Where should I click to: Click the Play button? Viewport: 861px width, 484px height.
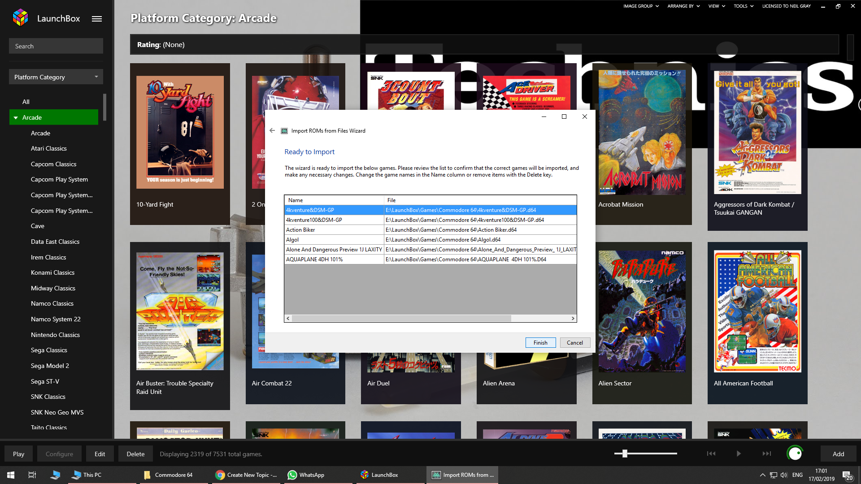19,454
